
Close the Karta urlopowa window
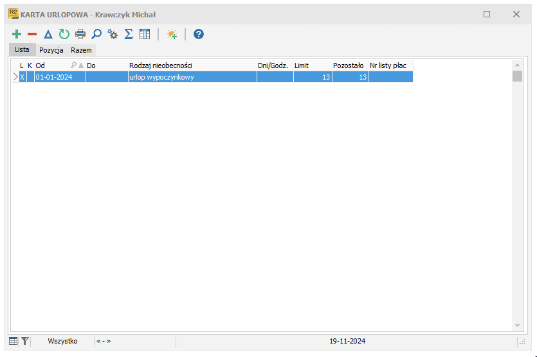tap(516, 14)
